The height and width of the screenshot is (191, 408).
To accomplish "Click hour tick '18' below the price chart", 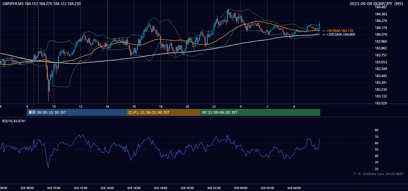I will (x=161, y=106).
